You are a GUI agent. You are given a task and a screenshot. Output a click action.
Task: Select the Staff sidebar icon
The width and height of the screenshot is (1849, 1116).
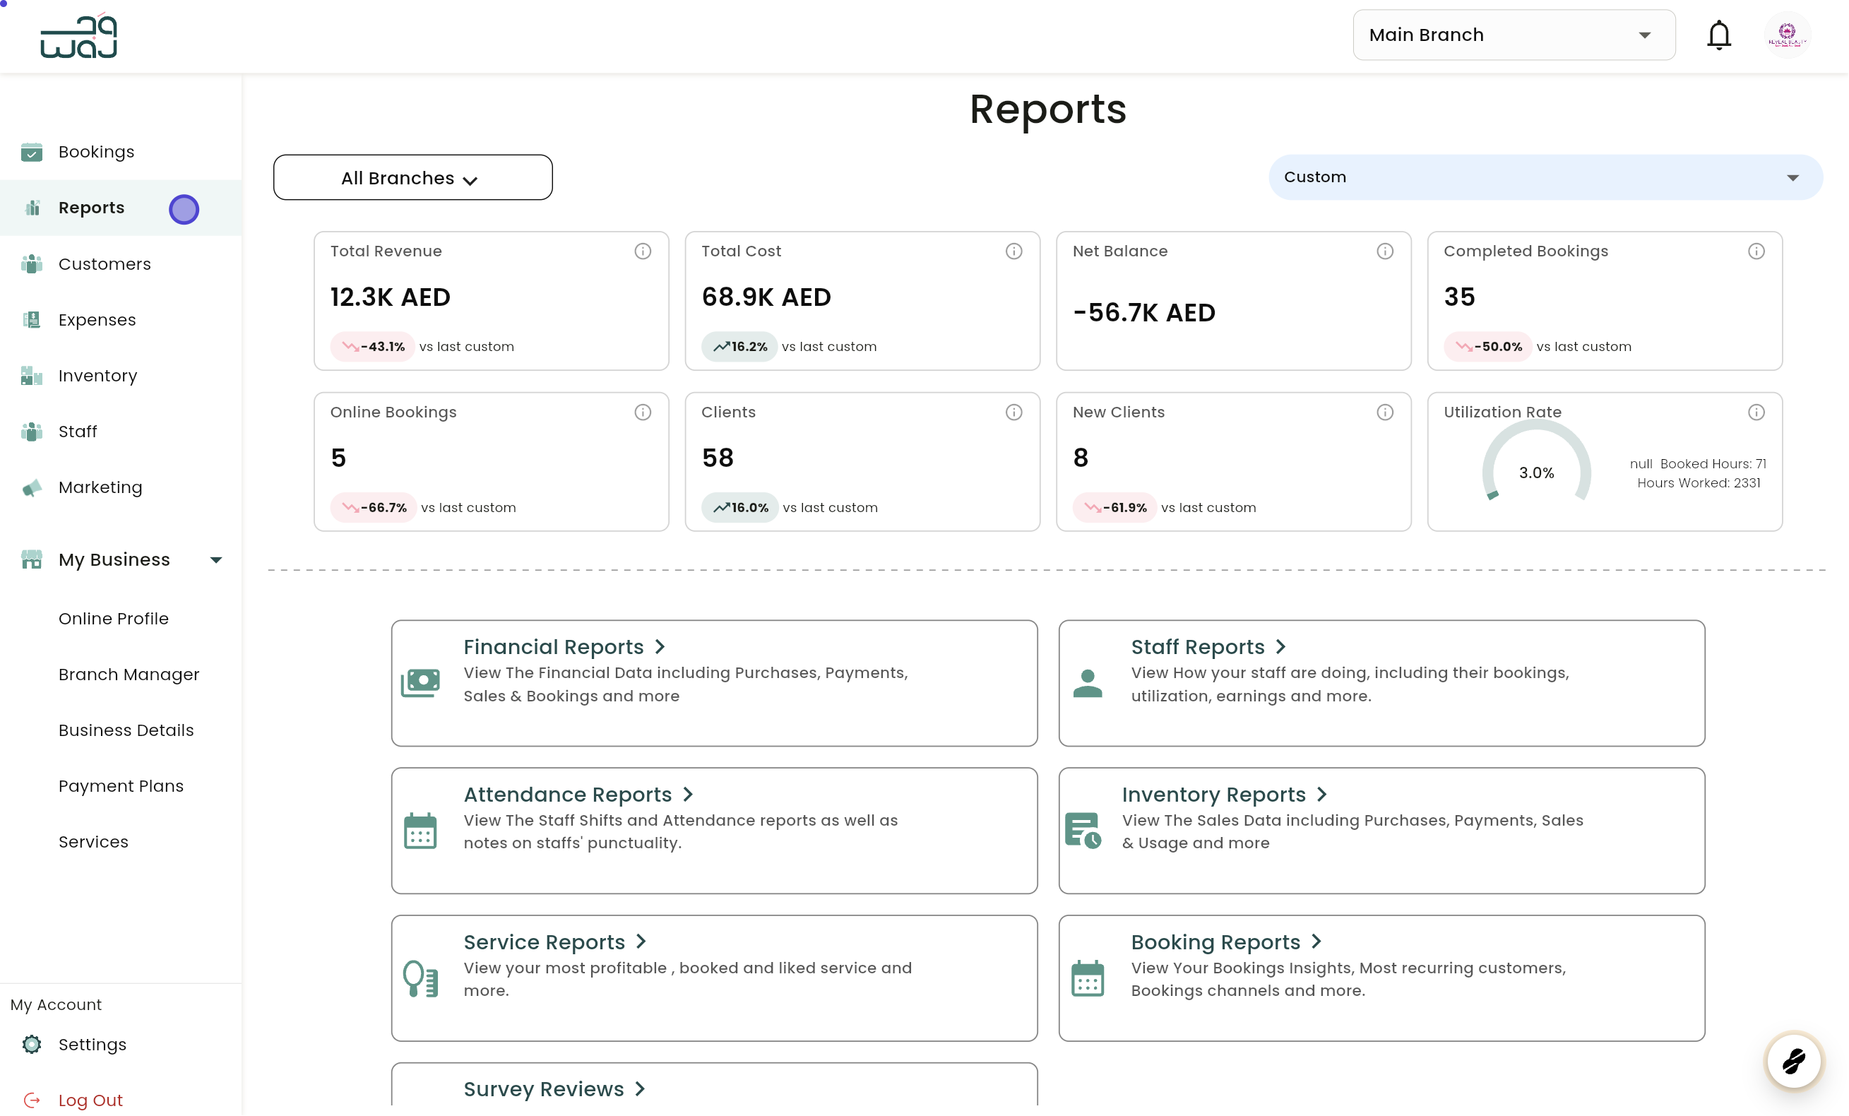click(32, 432)
